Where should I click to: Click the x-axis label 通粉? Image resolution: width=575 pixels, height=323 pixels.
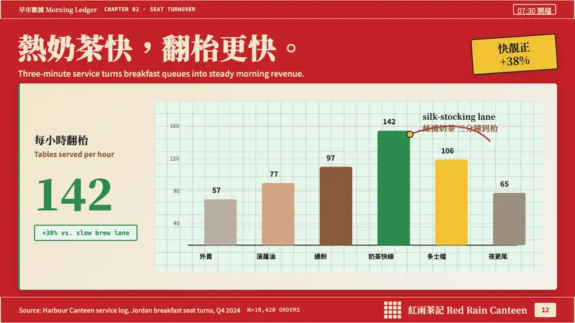click(x=321, y=256)
